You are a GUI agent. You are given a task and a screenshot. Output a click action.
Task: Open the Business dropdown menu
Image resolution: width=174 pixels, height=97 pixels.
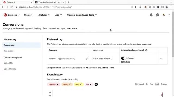[x=14, y=15]
